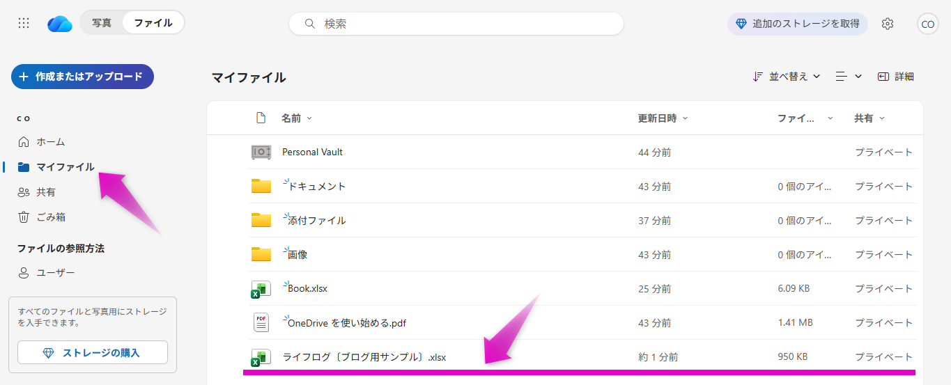This screenshot has height=385, width=951.
Task: Open ライフログ〔ブログ用サンプル〕.xlsx file
Action: (364, 357)
